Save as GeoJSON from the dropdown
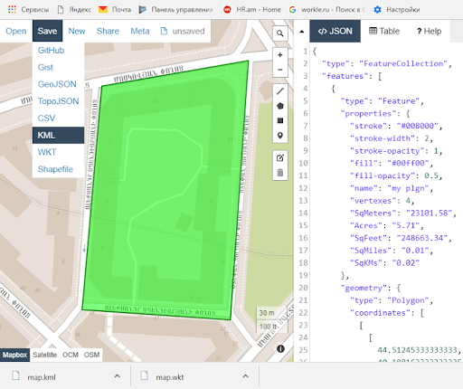This screenshot has height=389, width=463. (x=58, y=84)
